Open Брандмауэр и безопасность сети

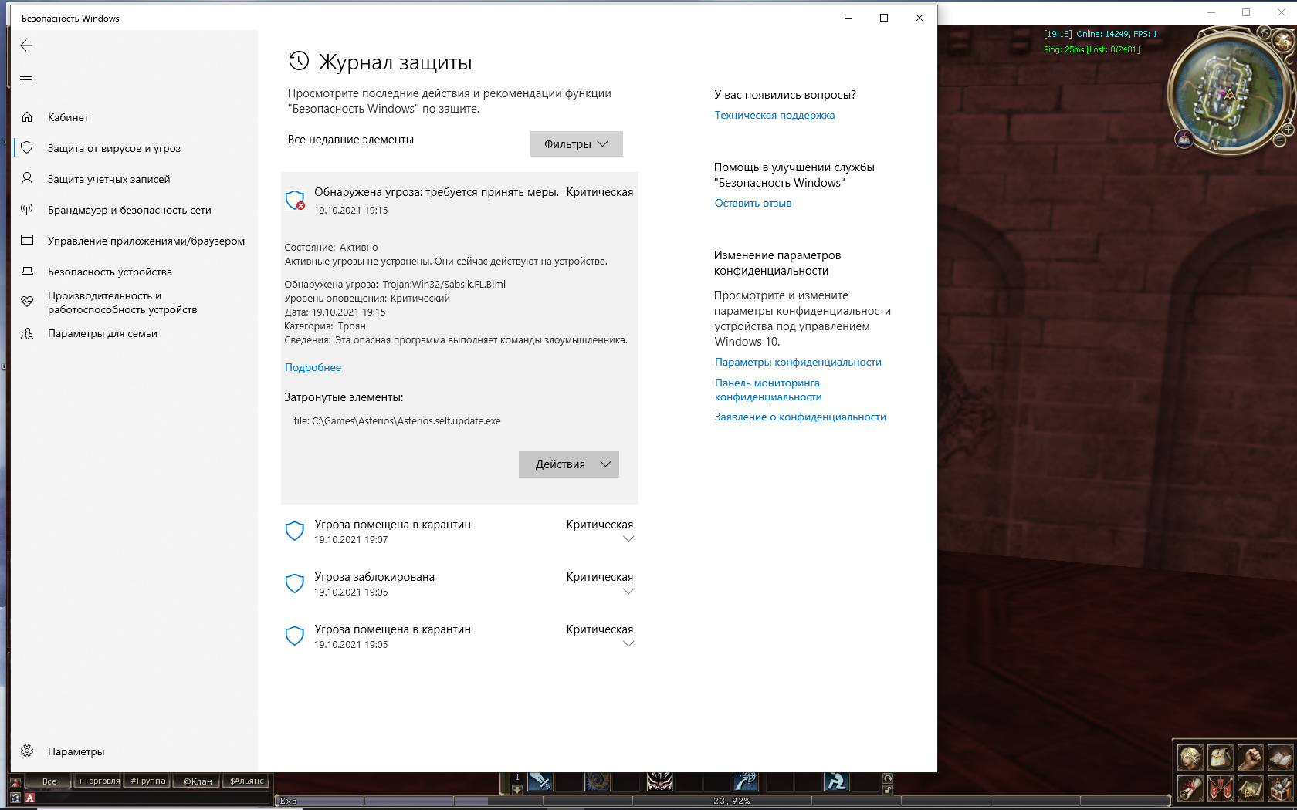[x=134, y=210]
